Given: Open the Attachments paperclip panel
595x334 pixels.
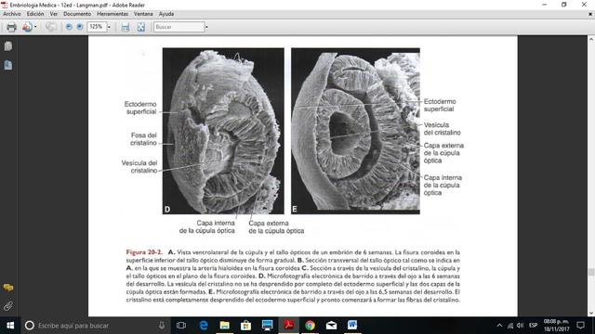Looking at the screenshot, I should 8,306.
